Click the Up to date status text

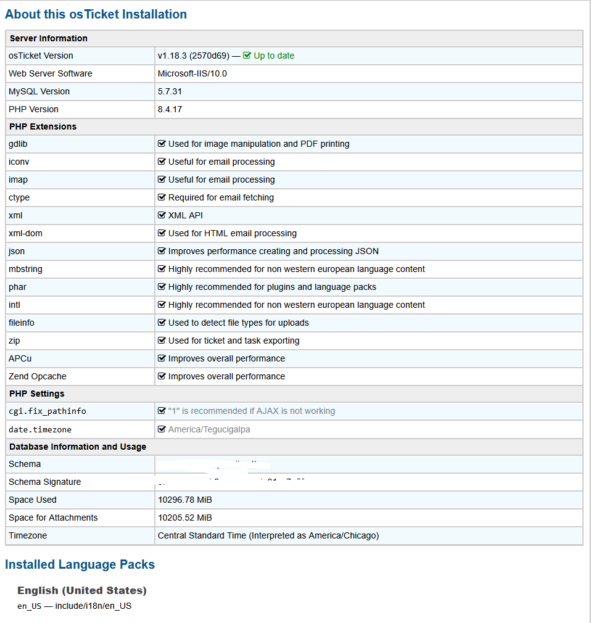(x=274, y=56)
